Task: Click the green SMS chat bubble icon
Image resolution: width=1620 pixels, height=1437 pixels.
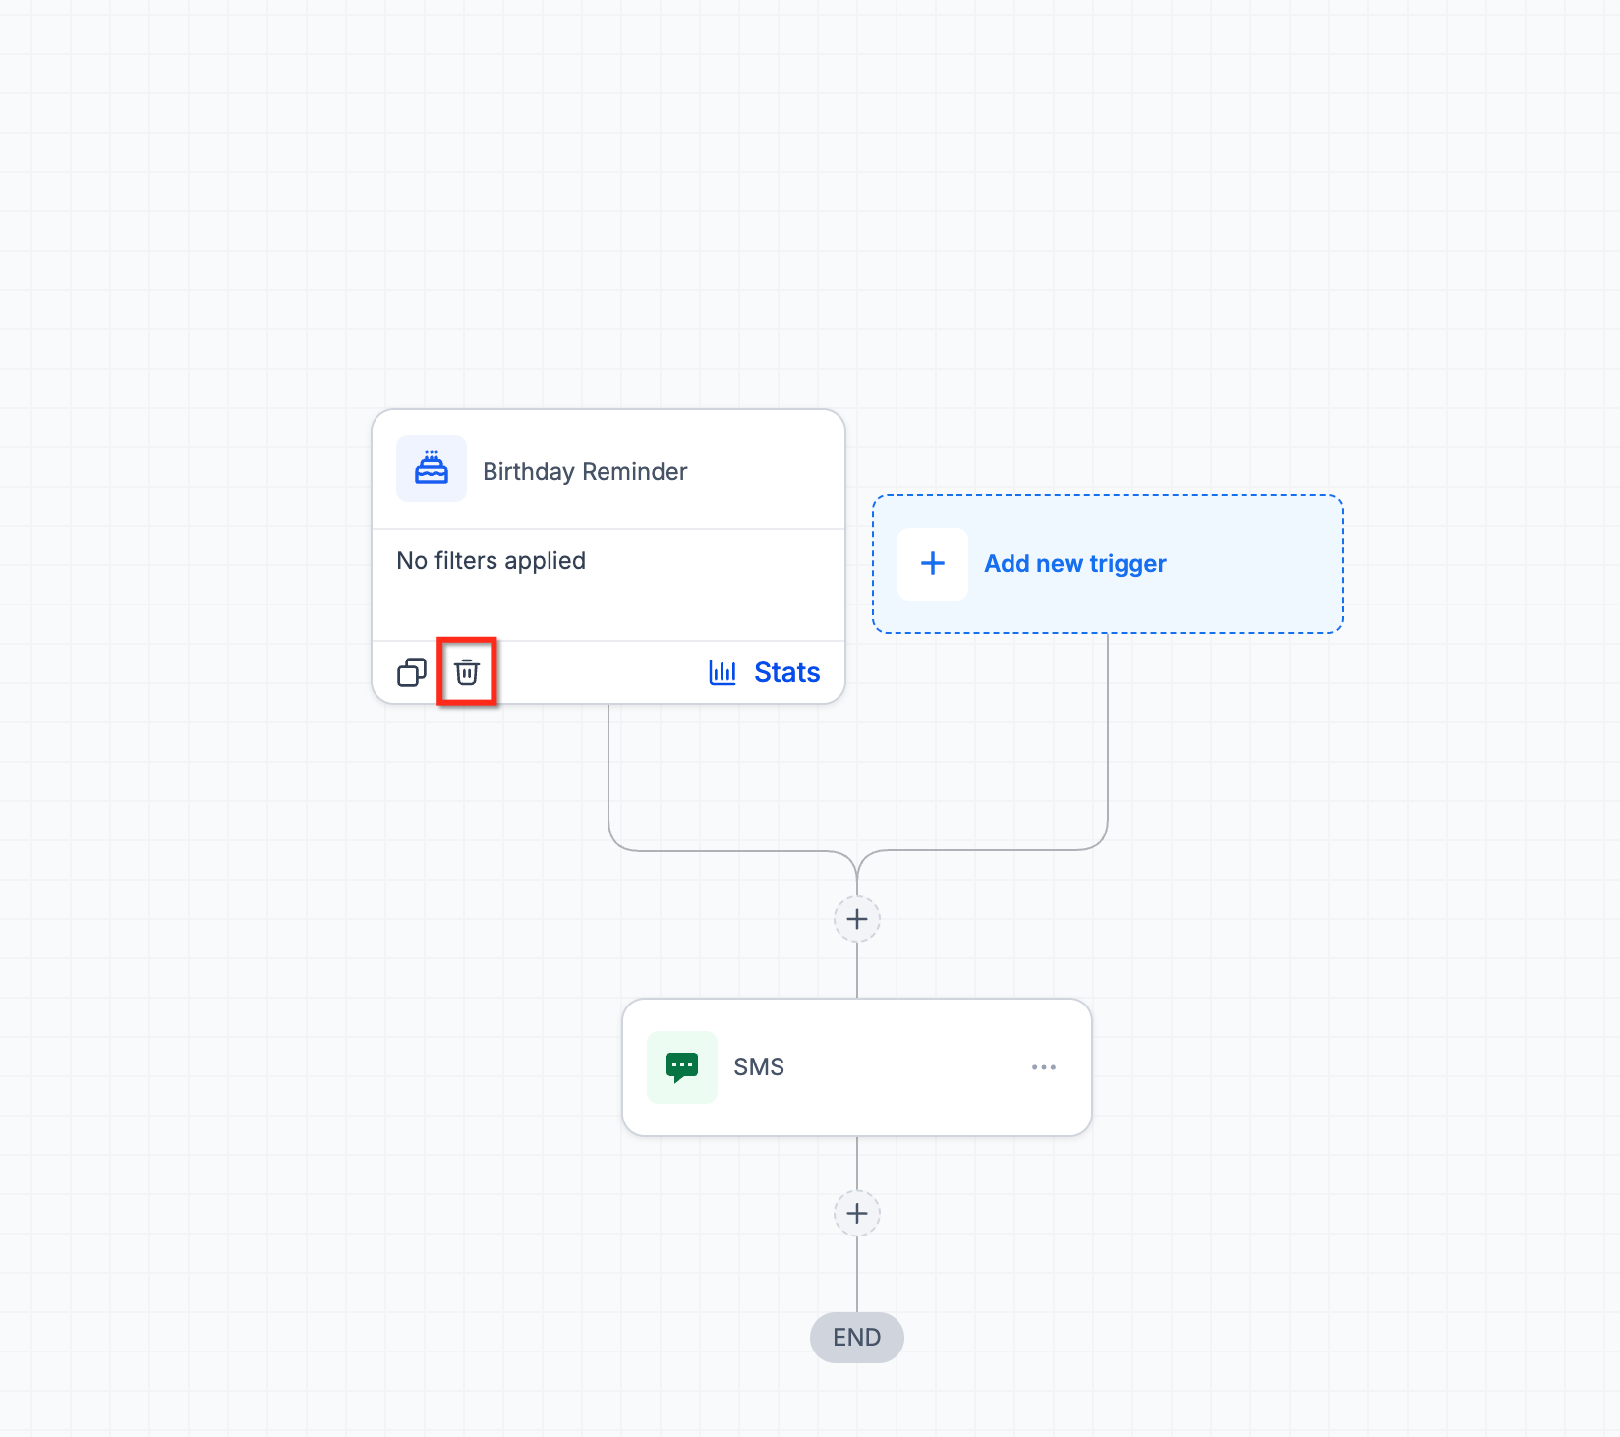Action: [682, 1067]
